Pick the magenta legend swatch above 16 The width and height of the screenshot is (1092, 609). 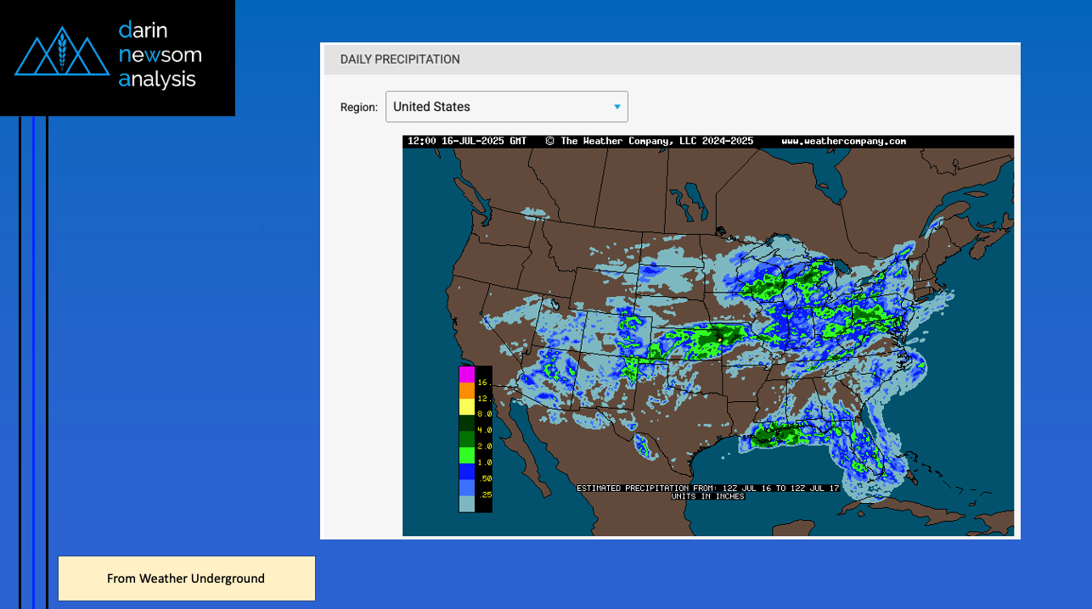(x=466, y=374)
